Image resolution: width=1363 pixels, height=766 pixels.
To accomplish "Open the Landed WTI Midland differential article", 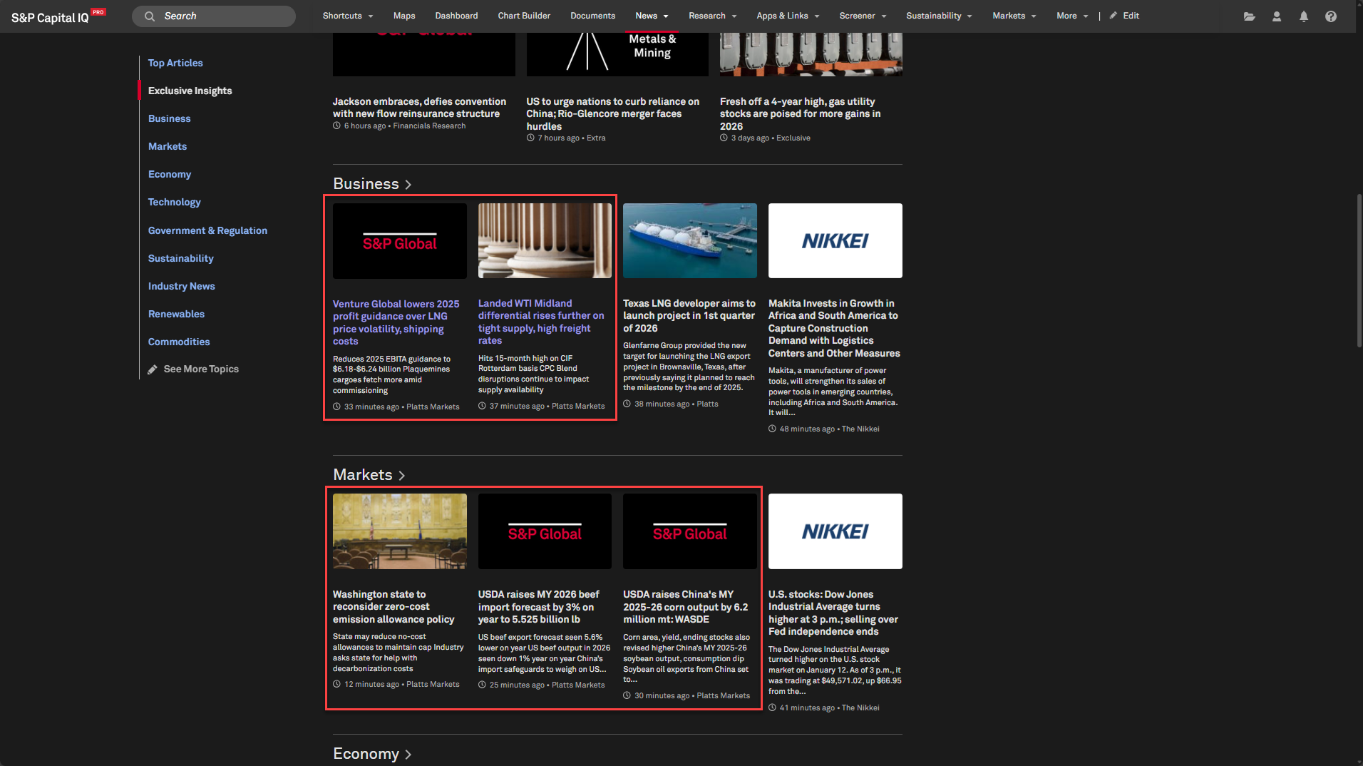I will point(541,322).
